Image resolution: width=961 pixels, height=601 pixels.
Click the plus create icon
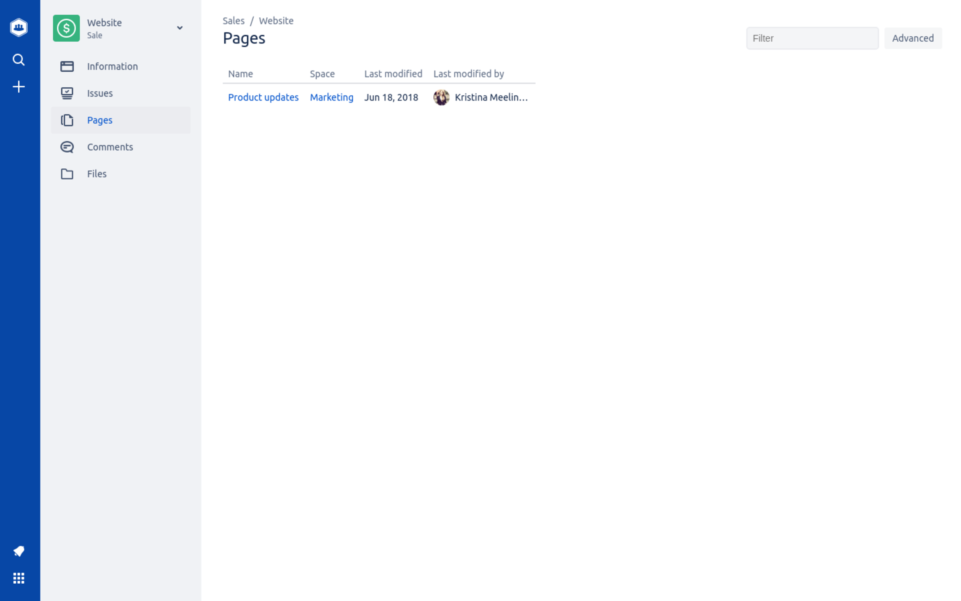tap(19, 87)
